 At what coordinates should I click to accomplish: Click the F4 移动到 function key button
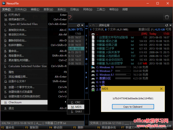[56, 127]
